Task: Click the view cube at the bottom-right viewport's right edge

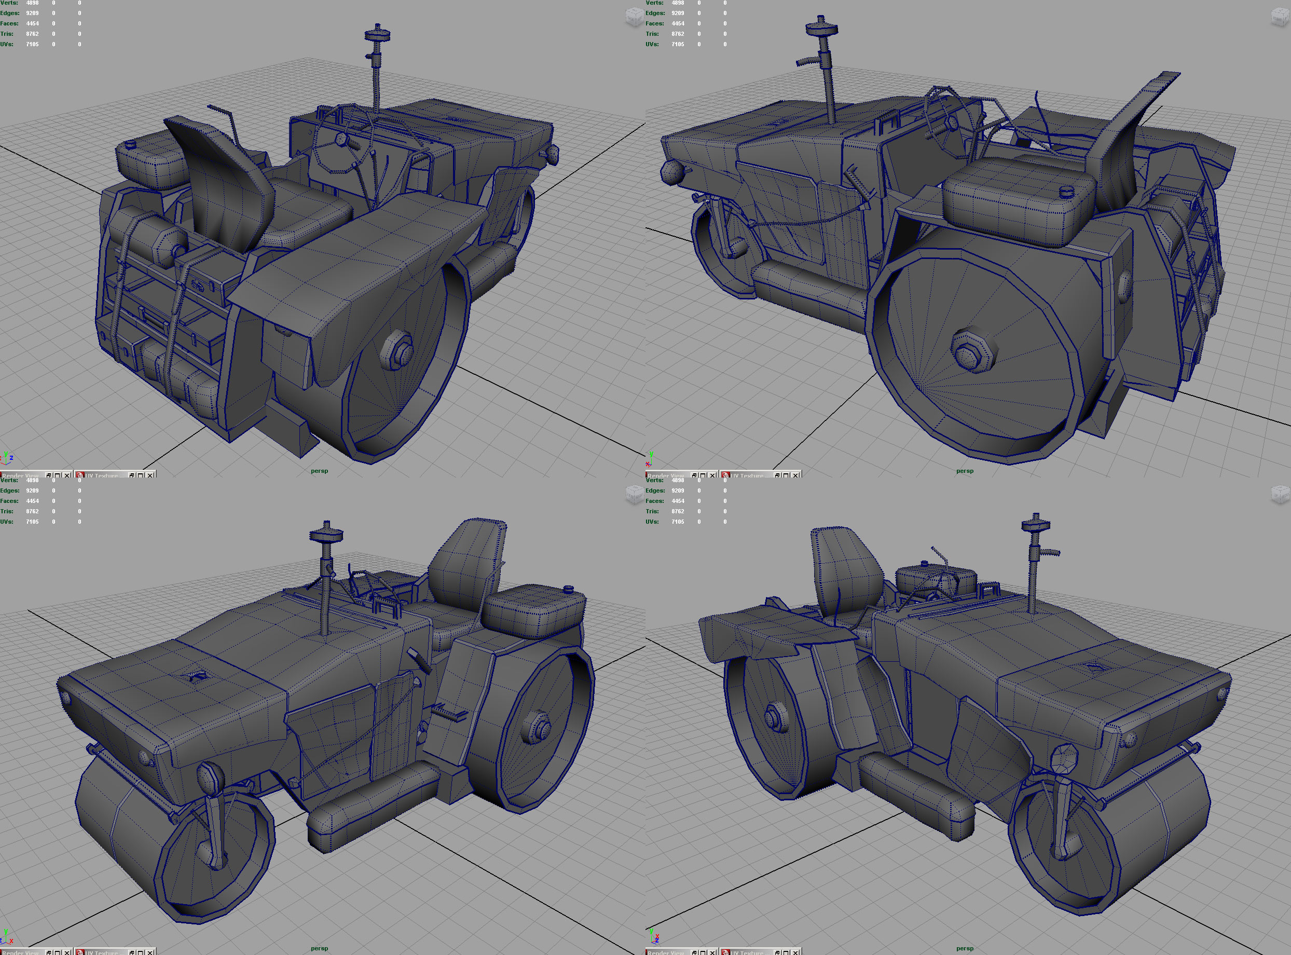Action: pyautogui.click(x=1281, y=494)
